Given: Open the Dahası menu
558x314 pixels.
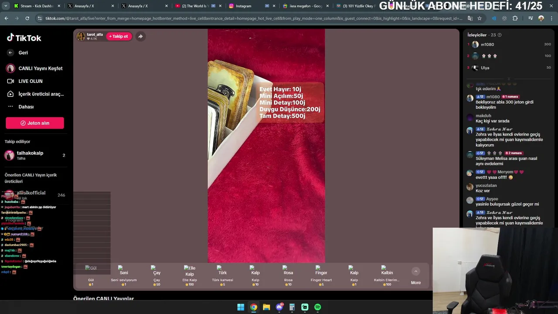Looking at the screenshot, I should (x=21, y=107).
